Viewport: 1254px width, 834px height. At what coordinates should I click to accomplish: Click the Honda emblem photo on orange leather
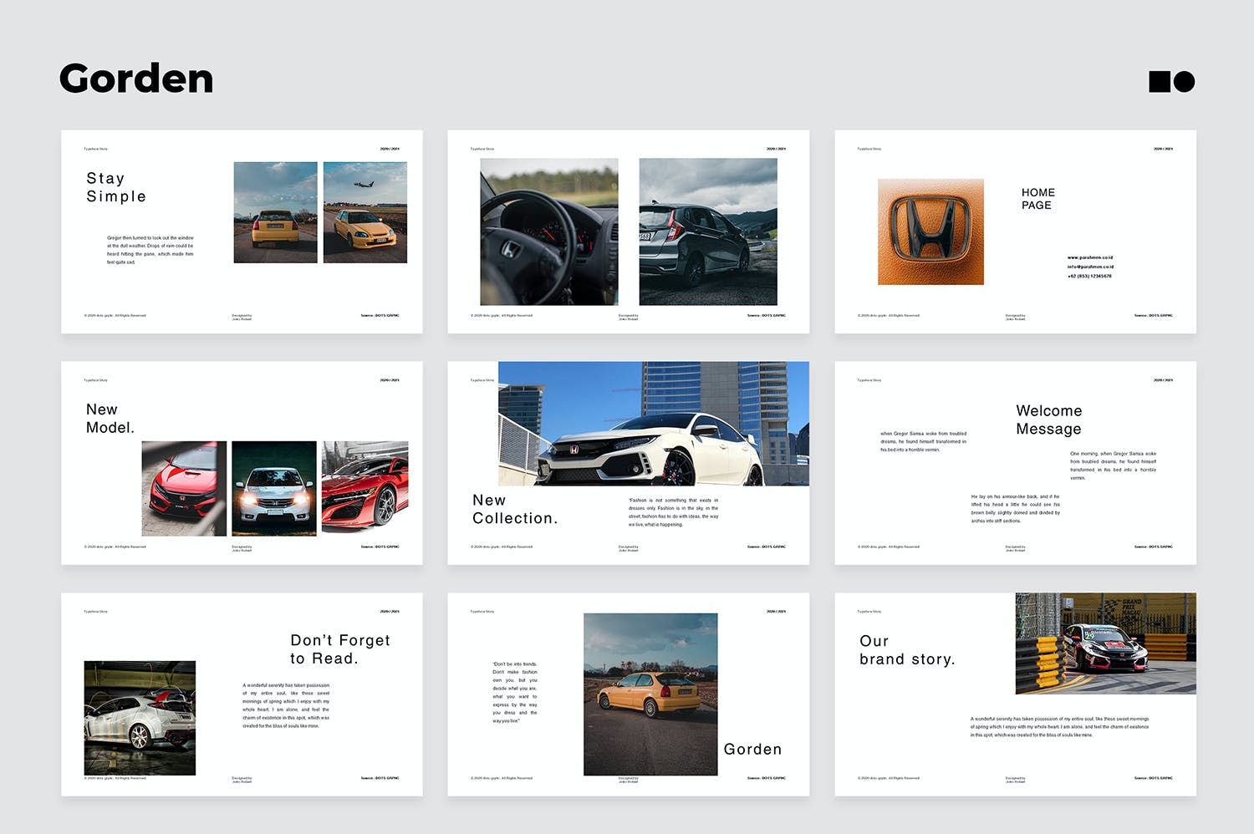pos(930,231)
